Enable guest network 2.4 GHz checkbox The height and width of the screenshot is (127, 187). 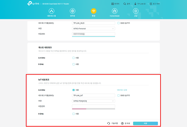74,58
